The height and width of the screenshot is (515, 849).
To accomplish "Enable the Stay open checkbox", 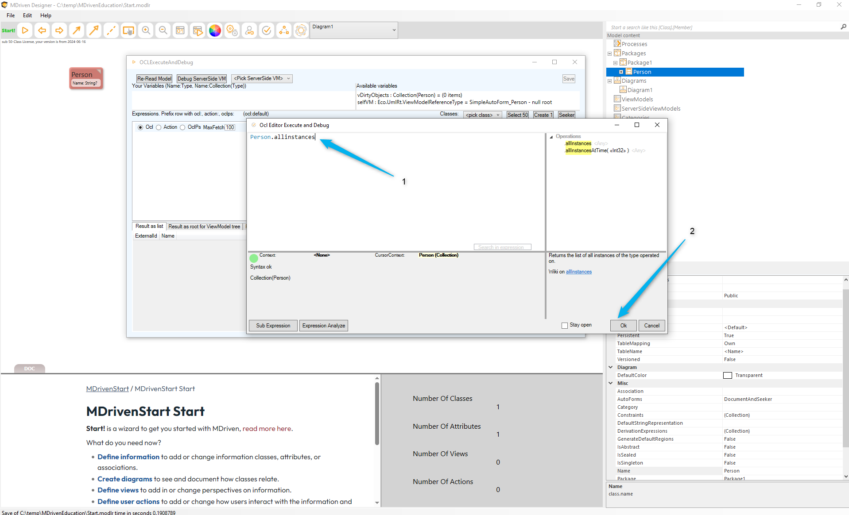I will [565, 326].
